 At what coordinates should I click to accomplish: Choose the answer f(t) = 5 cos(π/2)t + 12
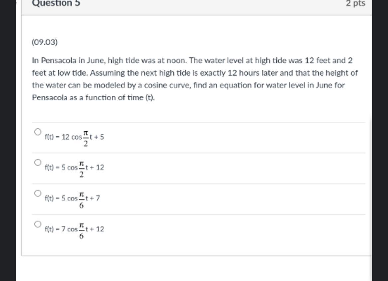pos(37,162)
